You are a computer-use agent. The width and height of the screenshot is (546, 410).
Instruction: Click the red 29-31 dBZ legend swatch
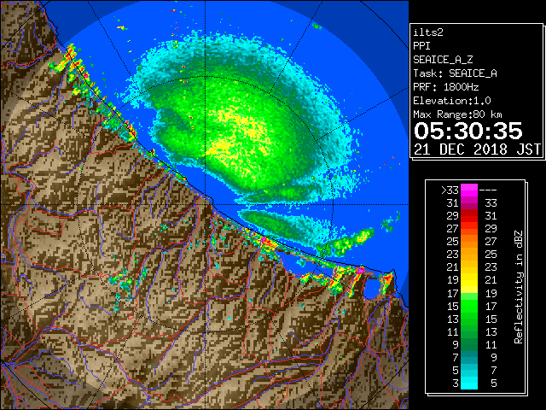pos(469,216)
